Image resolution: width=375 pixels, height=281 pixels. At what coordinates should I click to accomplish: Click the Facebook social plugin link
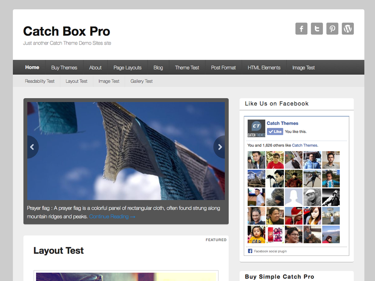[270, 251]
